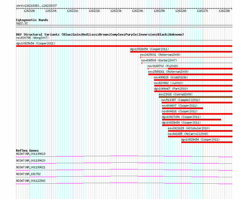Select dgv10929n54 (Cooper2011) variant label
Viewport: 240px width, 199px height.
[x=200, y=139]
